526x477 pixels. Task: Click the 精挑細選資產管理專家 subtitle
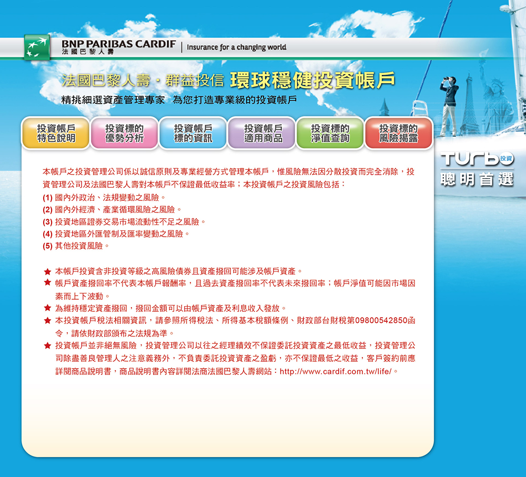[x=113, y=100]
